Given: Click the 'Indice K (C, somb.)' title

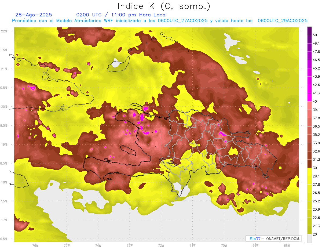Looking at the screenshot, I should click(x=164, y=6).
